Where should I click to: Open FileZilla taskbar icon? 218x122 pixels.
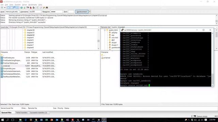[73, 120]
